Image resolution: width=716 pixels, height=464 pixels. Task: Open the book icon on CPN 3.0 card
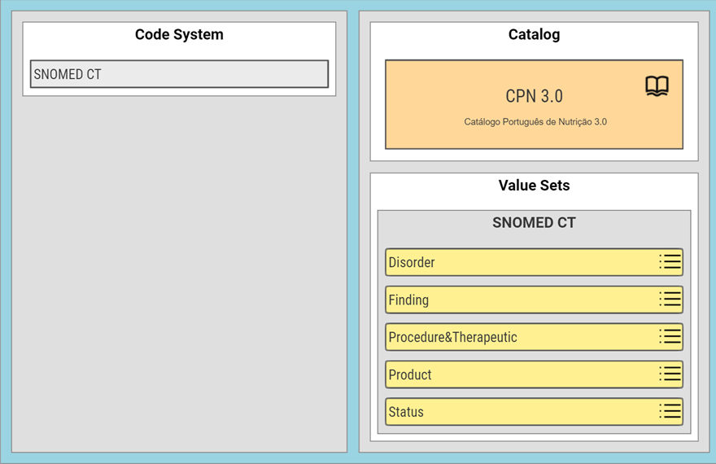point(657,85)
